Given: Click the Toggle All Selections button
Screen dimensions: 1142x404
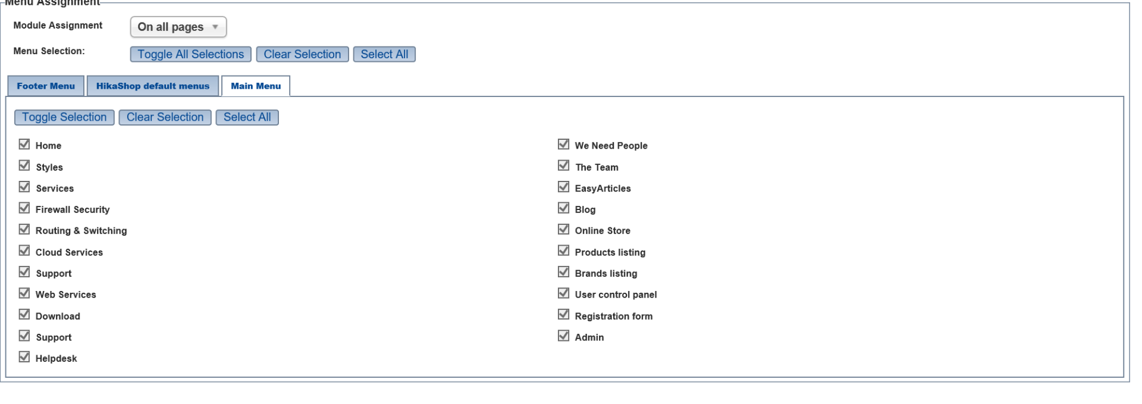Looking at the screenshot, I should [x=190, y=54].
